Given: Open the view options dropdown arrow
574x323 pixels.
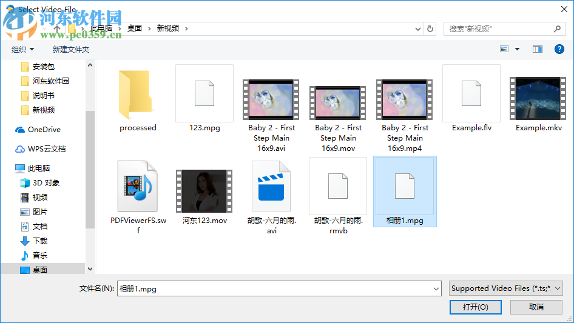Looking at the screenshot, I should 517,49.
